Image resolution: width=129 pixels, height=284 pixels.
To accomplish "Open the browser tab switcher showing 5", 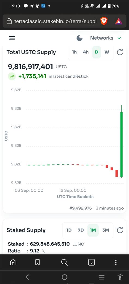I will pyautogui.click(x=91, y=262).
